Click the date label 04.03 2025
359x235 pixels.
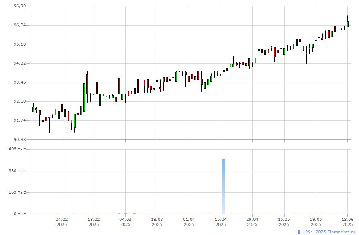tap(125, 222)
